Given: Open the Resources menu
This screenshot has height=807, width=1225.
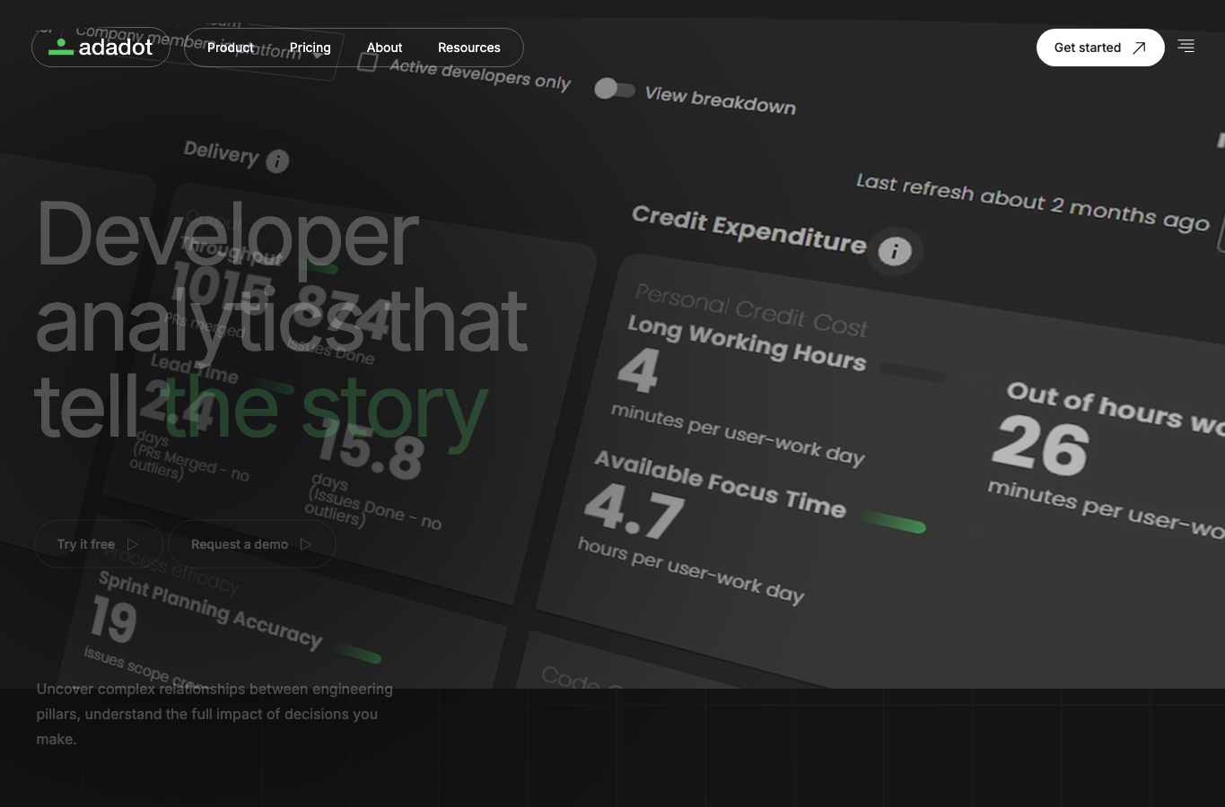Looking at the screenshot, I should click(x=469, y=48).
